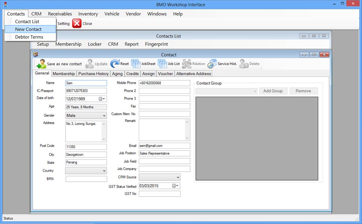This screenshot has height=224, width=362.
Task: Click the BRN input field
Action: click(x=86, y=179)
